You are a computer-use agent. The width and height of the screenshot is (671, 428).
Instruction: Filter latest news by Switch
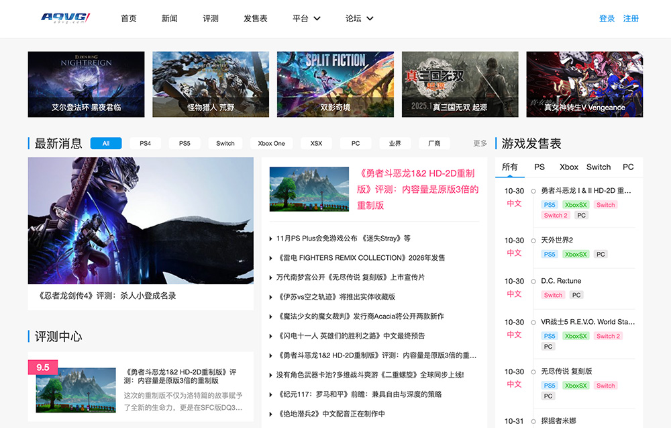[x=225, y=143]
